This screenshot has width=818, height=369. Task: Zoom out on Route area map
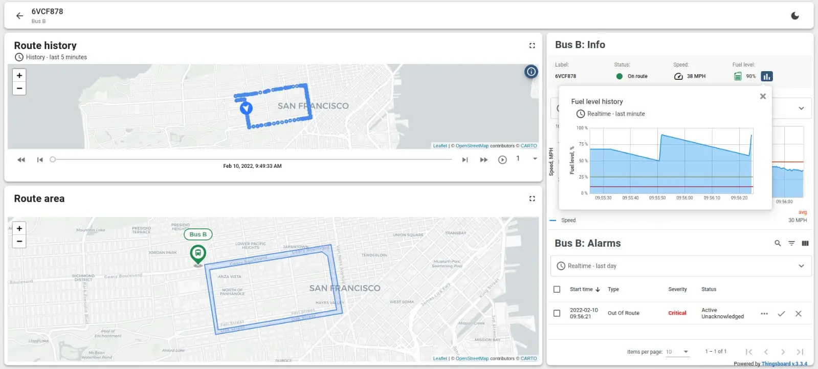(19, 241)
